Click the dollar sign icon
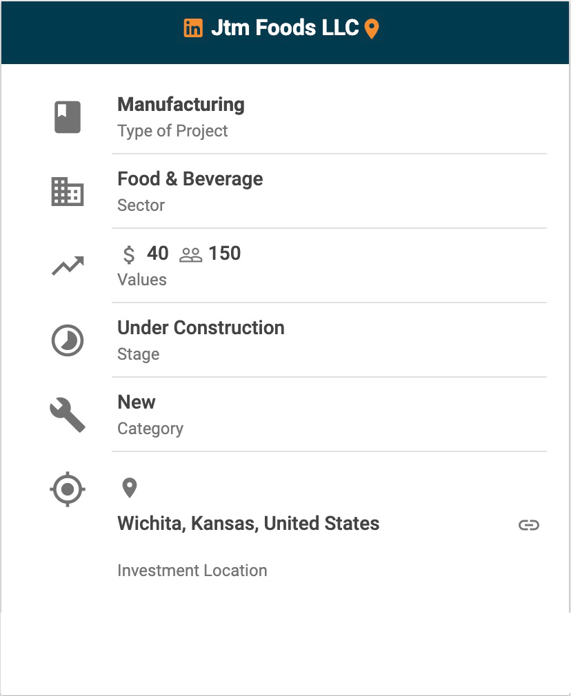This screenshot has width=571, height=696. [x=129, y=255]
